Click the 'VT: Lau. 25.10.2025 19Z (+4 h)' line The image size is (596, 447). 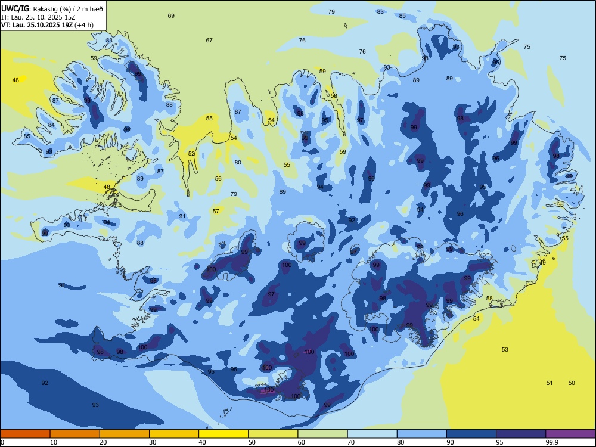(47, 25)
